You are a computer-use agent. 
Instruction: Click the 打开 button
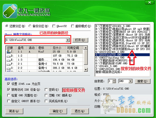pos(80,40)
